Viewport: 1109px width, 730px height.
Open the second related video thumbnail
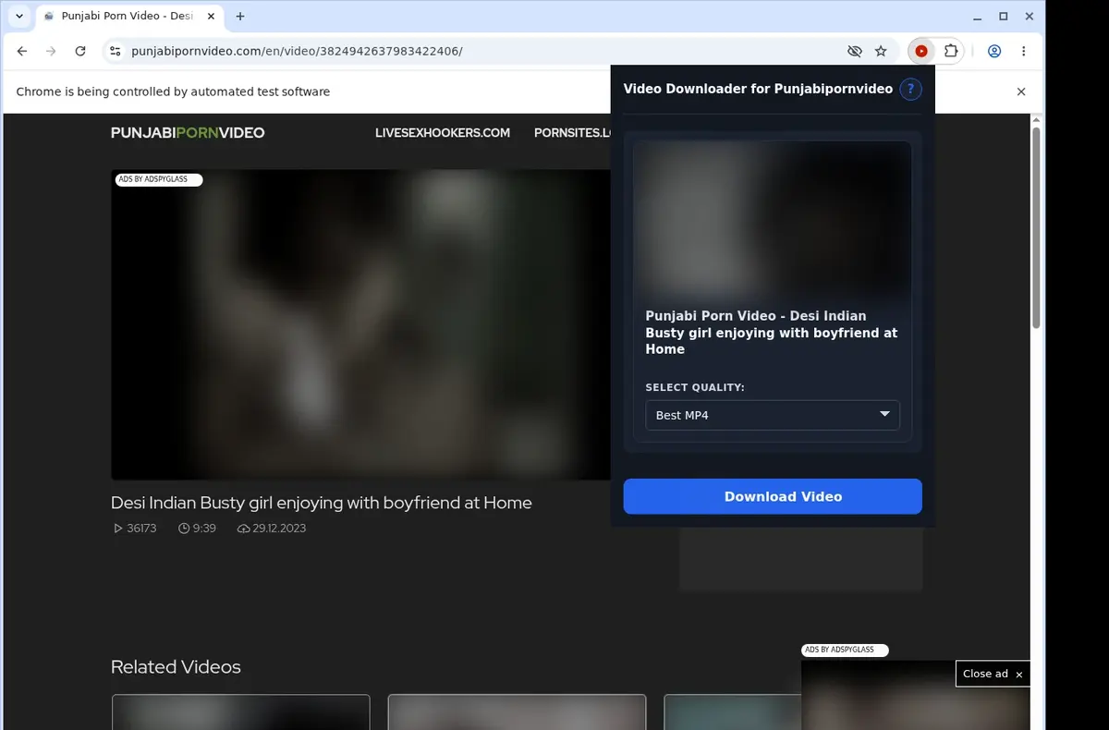coord(517,712)
